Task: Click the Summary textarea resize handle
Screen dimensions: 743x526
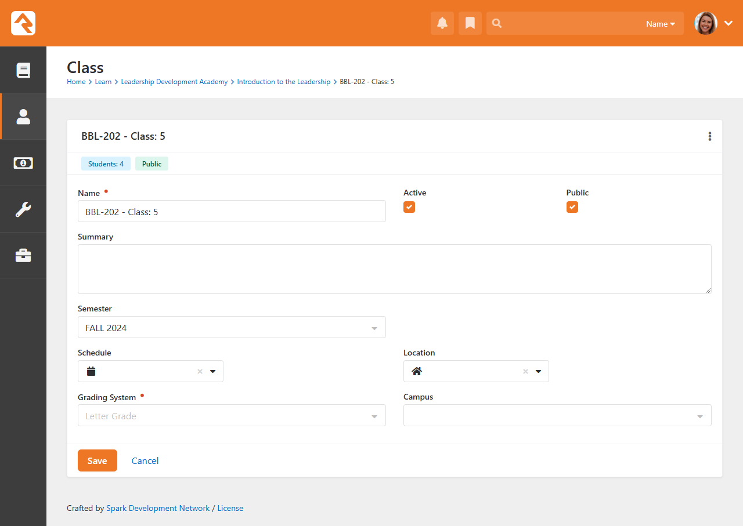Action: 708,290
